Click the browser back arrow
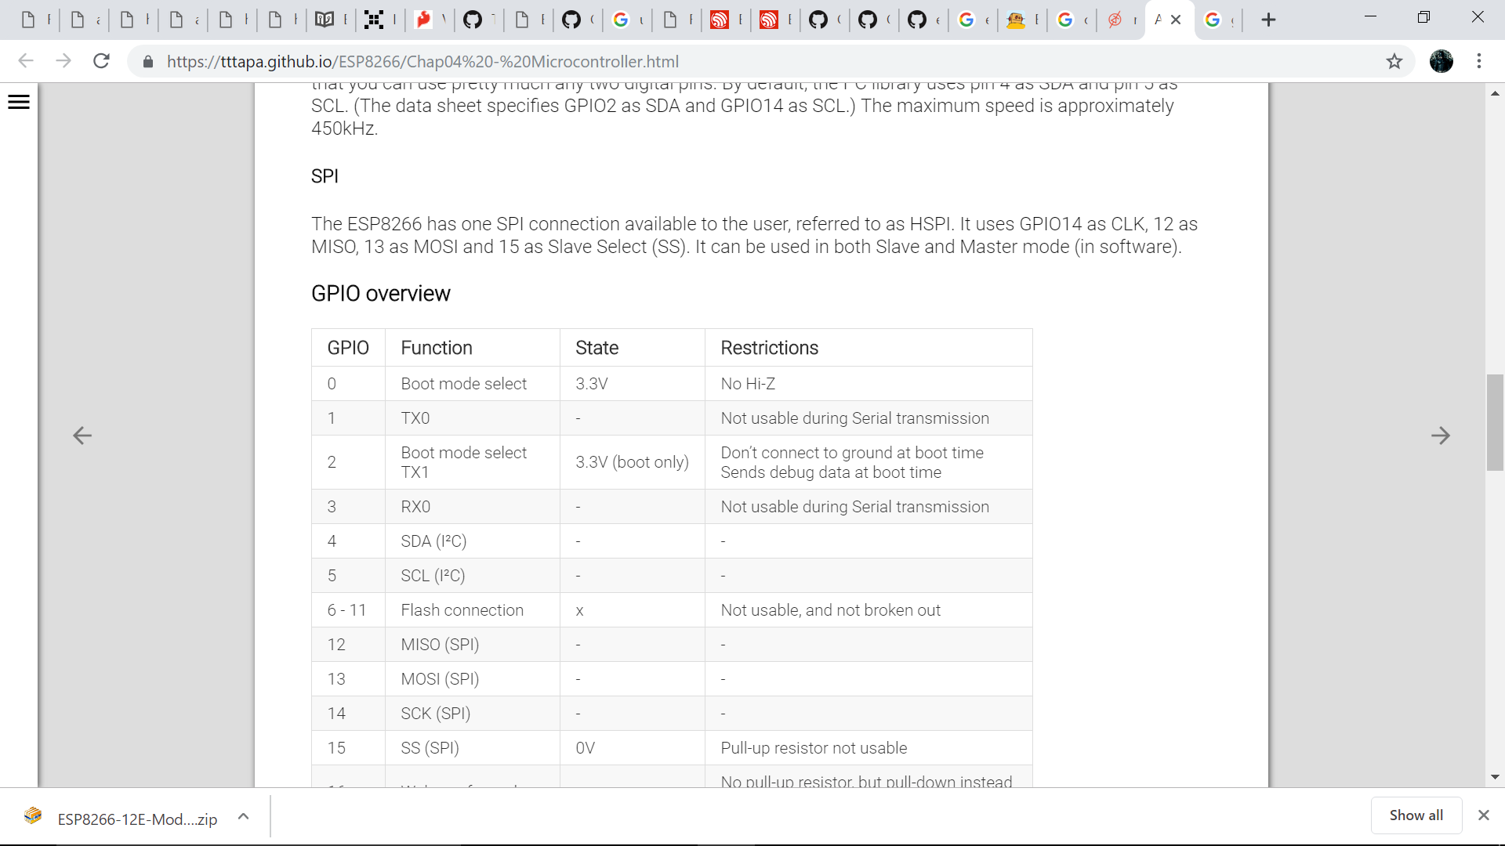The image size is (1505, 846). pos(26,61)
